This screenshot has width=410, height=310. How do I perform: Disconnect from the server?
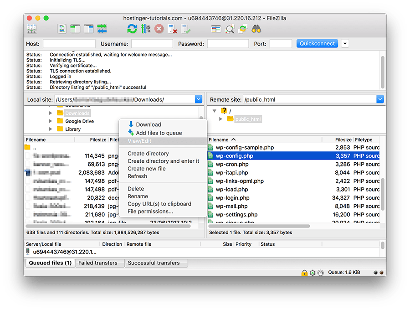click(172, 29)
